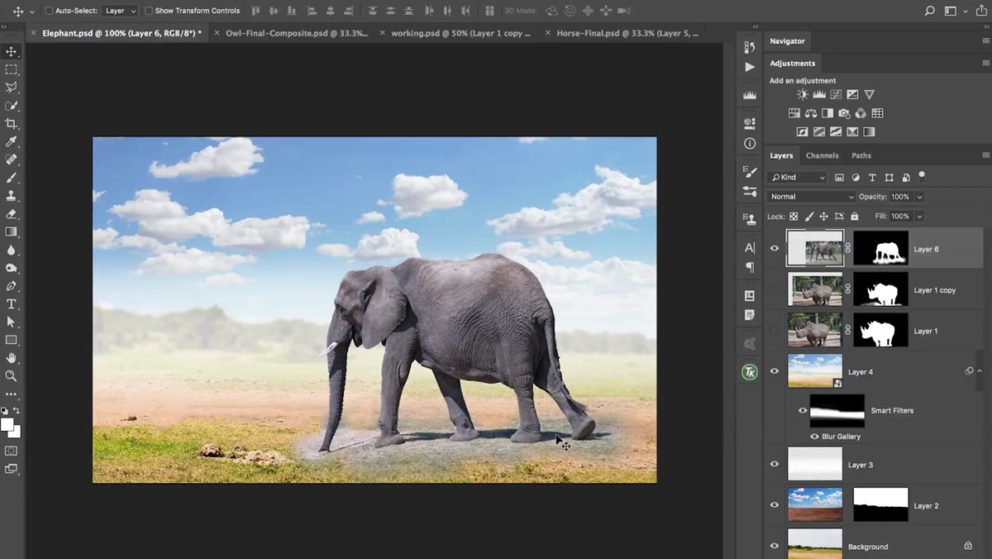Screen dimensions: 992x559
Task: Open the Move tool preset picker arrow
Action: point(31,12)
